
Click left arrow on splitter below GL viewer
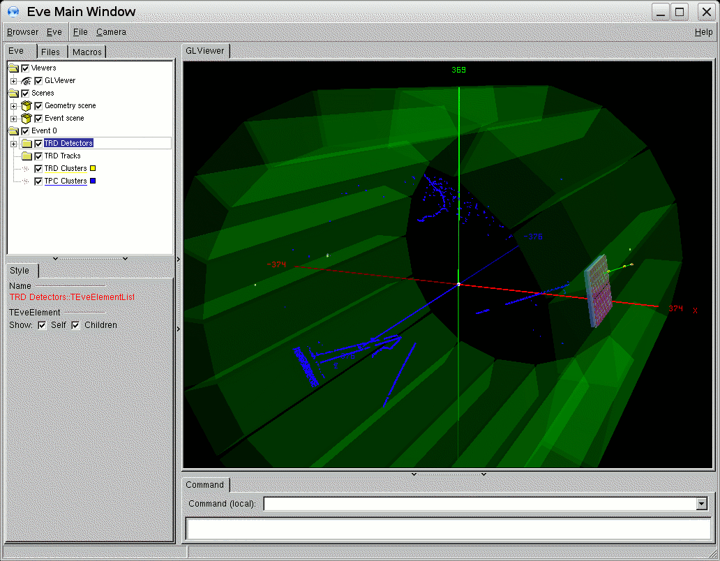[414, 474]
